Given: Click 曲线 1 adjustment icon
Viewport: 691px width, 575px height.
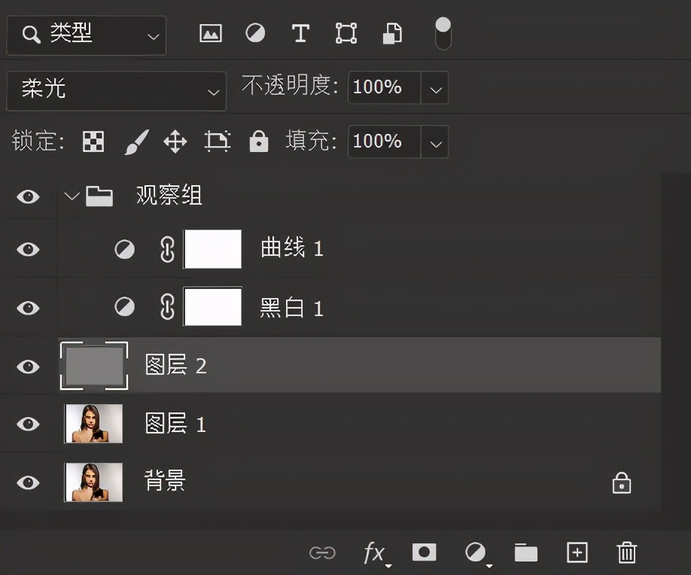Looking at the screenshot, I should pos(125,249).
